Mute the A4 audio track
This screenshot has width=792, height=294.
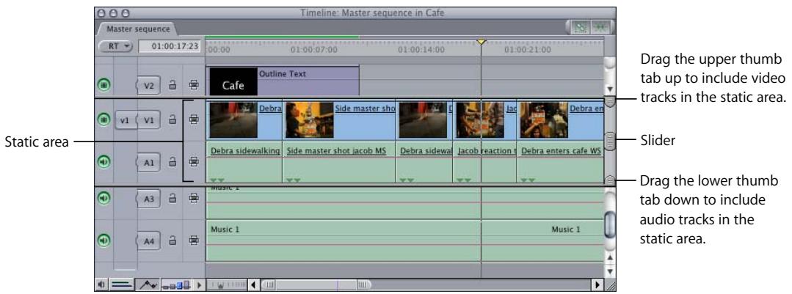pyautogui.click(x=103, y=240)
